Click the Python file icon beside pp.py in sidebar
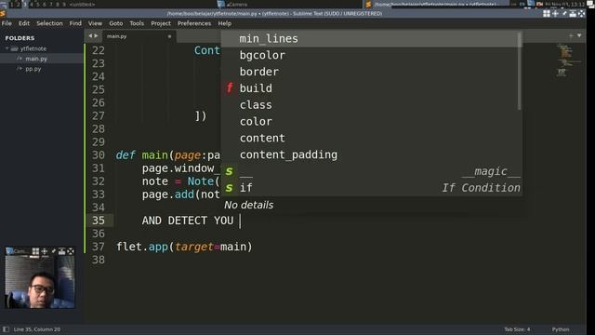The image size is (595, 335). [x=20, y=69]
